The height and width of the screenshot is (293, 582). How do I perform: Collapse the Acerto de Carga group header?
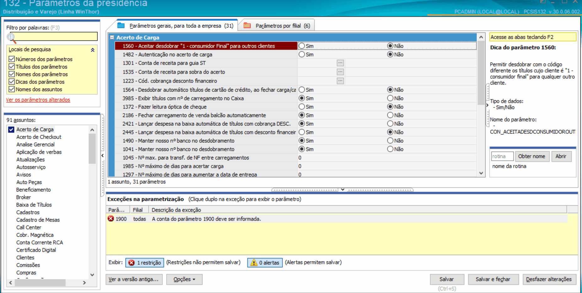point(112,37)
